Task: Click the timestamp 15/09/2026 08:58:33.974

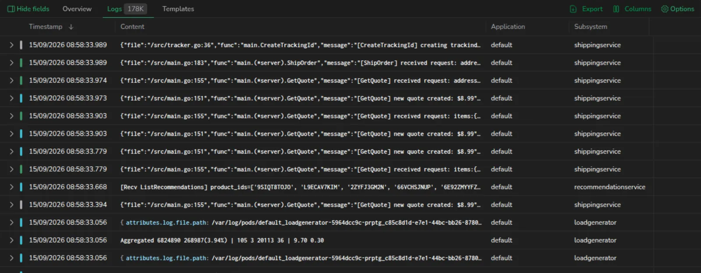Action: [68, 80]
